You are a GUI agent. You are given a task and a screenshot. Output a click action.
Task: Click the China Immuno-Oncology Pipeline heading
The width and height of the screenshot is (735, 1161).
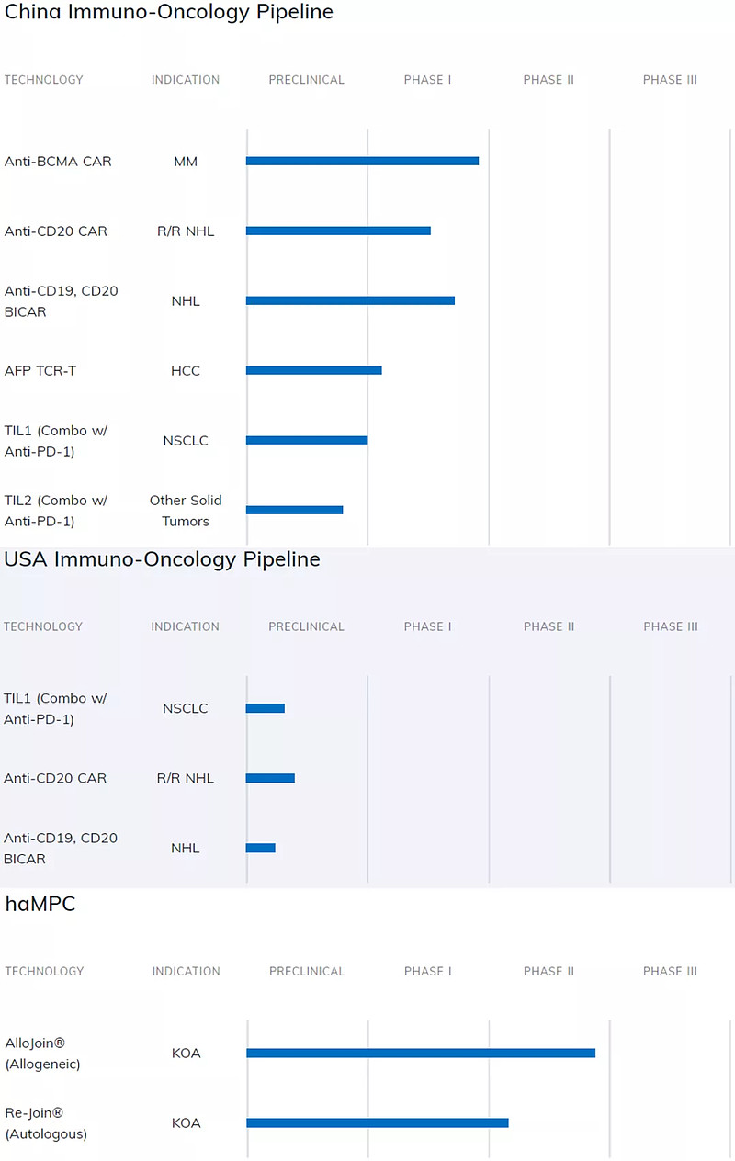(x=169, y=12)
